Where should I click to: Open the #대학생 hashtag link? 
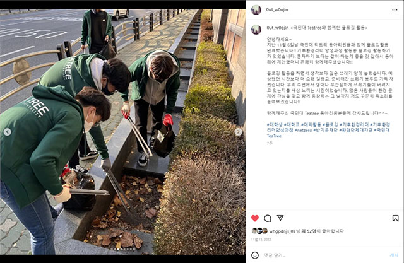coord(275,124)
